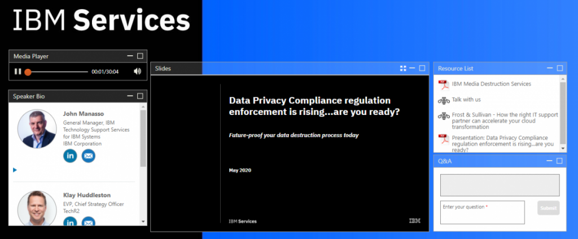
Task: Submit the question in Q&A
Action: tap(548, 208)
